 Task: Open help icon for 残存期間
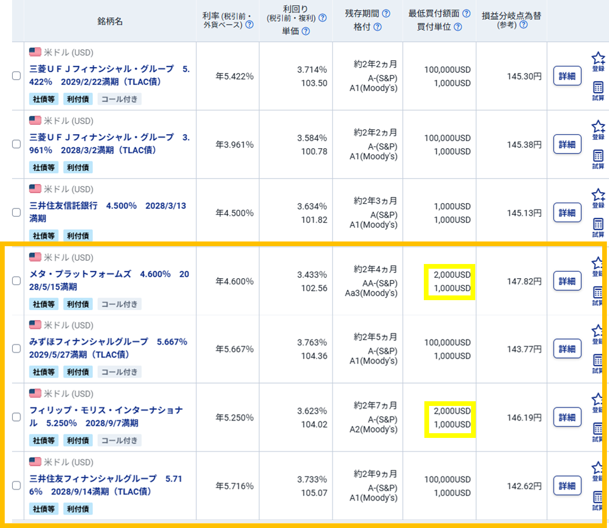point(386,14)
